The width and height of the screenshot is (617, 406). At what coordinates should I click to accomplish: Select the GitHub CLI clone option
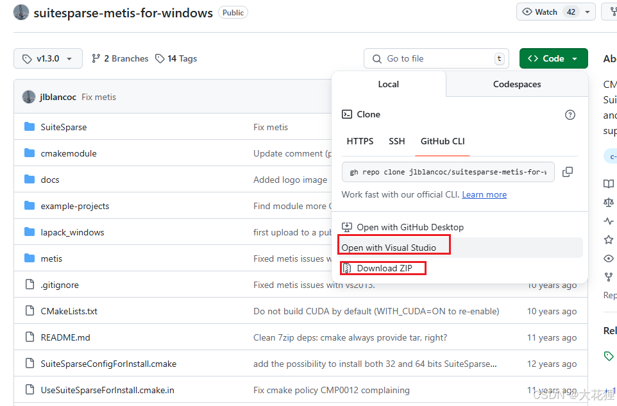tap(443, 141)
